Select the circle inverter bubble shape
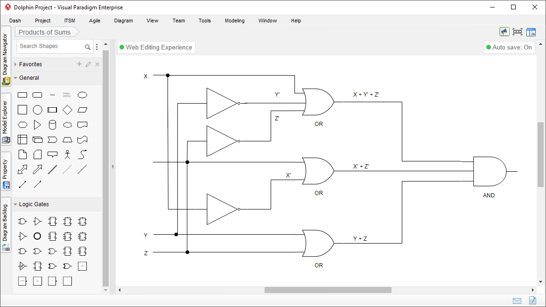The width and height of the screenshot is (546, 307). point(37,236)
